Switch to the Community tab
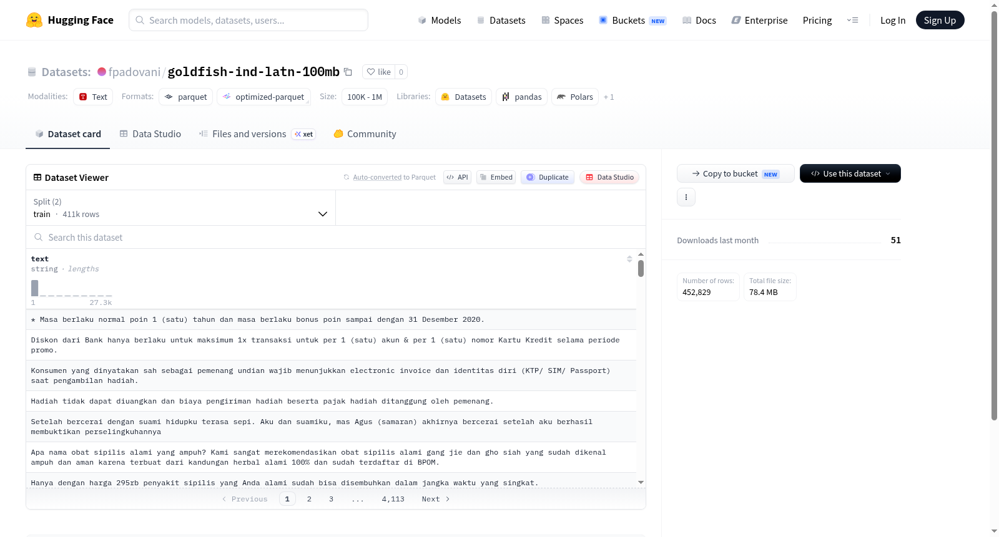Viewport: 999px width, 537px height. pos(365,134)
